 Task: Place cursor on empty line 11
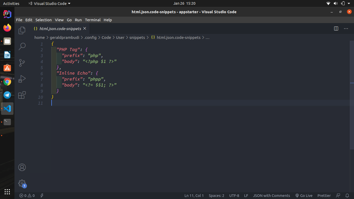(201, 103)
